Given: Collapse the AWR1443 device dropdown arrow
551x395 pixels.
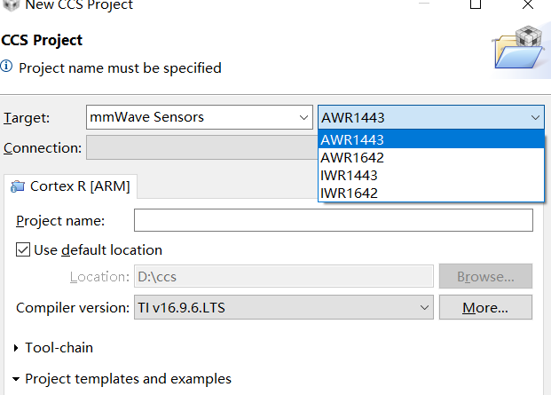Looking at the screenshot, I should (x=535, y=117).
